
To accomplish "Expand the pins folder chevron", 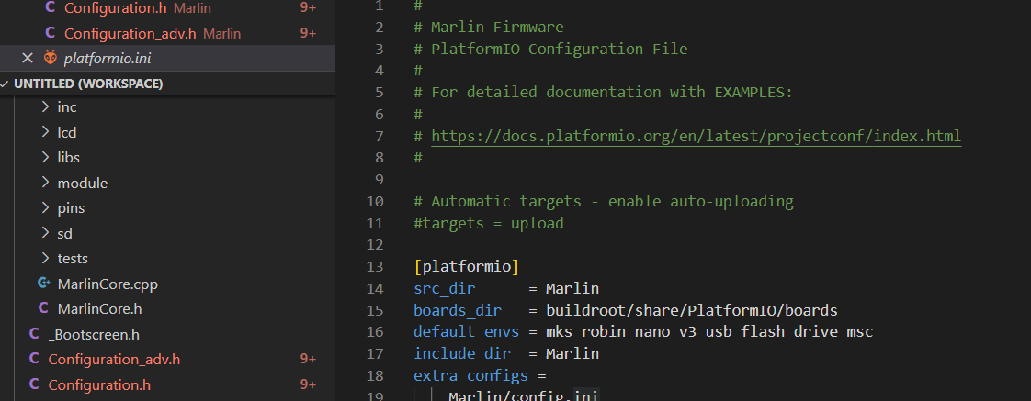I will pyautogui.click(x=45, y=208).
